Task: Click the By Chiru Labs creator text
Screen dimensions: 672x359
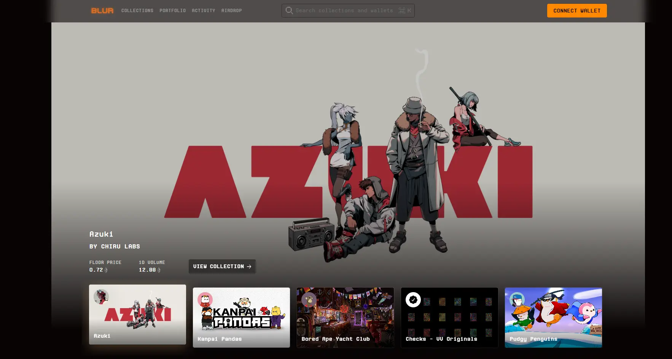Action: 115,247
